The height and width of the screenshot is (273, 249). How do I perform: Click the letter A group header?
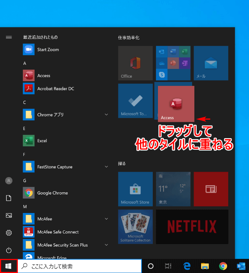(25, 63)
